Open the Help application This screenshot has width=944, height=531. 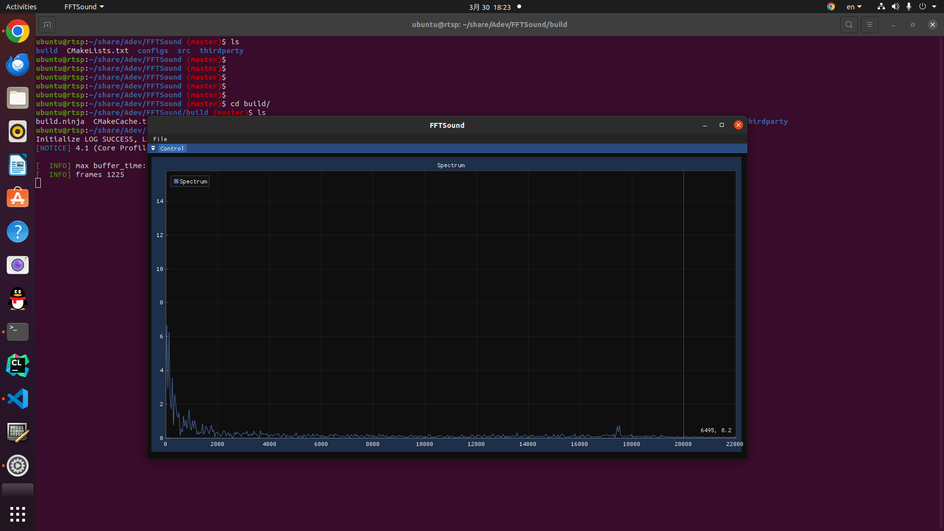tap(18, 232)
